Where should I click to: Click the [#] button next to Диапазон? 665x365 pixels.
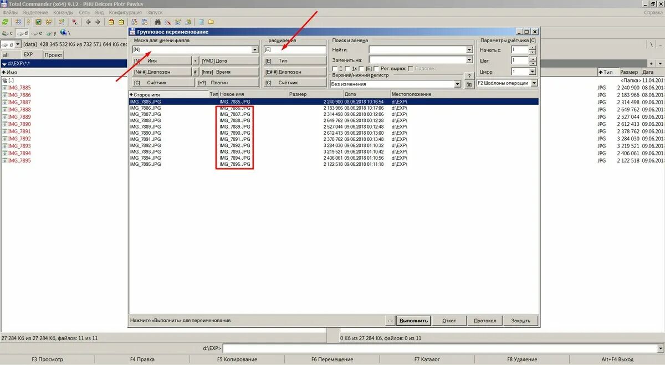tap(195, 72)
